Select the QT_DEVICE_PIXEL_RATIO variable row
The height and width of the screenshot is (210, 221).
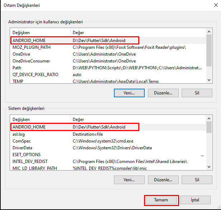tap(35, 75)
